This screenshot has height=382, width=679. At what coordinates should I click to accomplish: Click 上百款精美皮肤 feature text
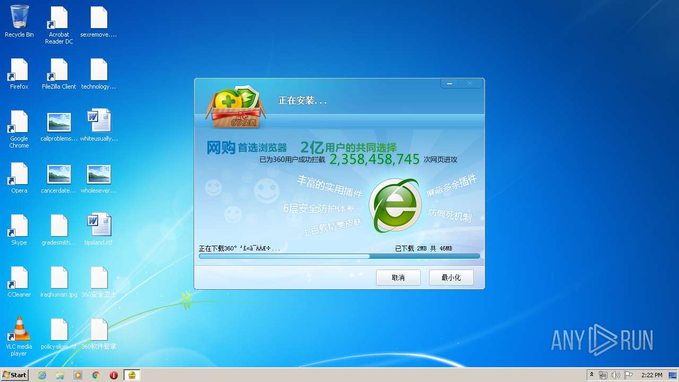[332, 227]
